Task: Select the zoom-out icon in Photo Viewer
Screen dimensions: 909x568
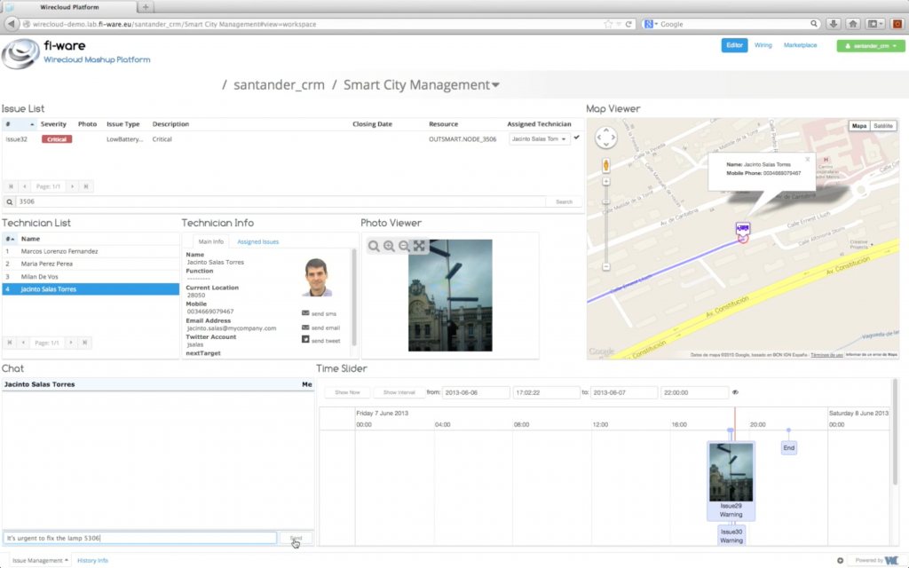Action: tap(404, 246)
